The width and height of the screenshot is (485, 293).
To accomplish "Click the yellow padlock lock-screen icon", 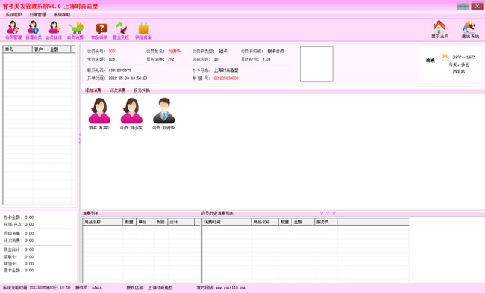I will click(143, 30).
